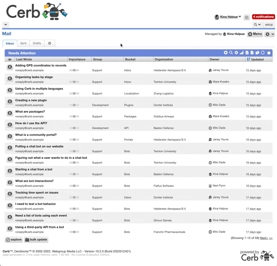Click the copy worklist icon

(257, 53)
